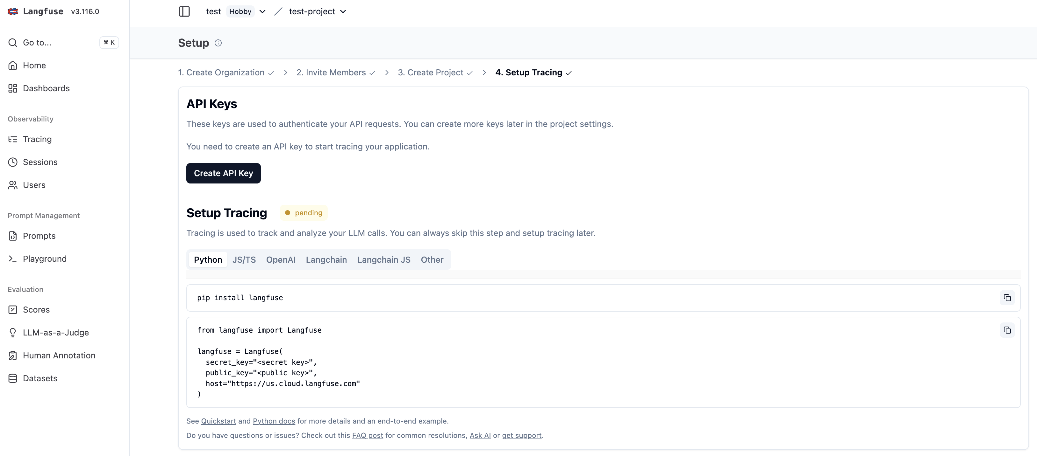Select the Sessions icon in sidebar
The width and height of the screenshot is (1037, 456).
click(12, 162)
